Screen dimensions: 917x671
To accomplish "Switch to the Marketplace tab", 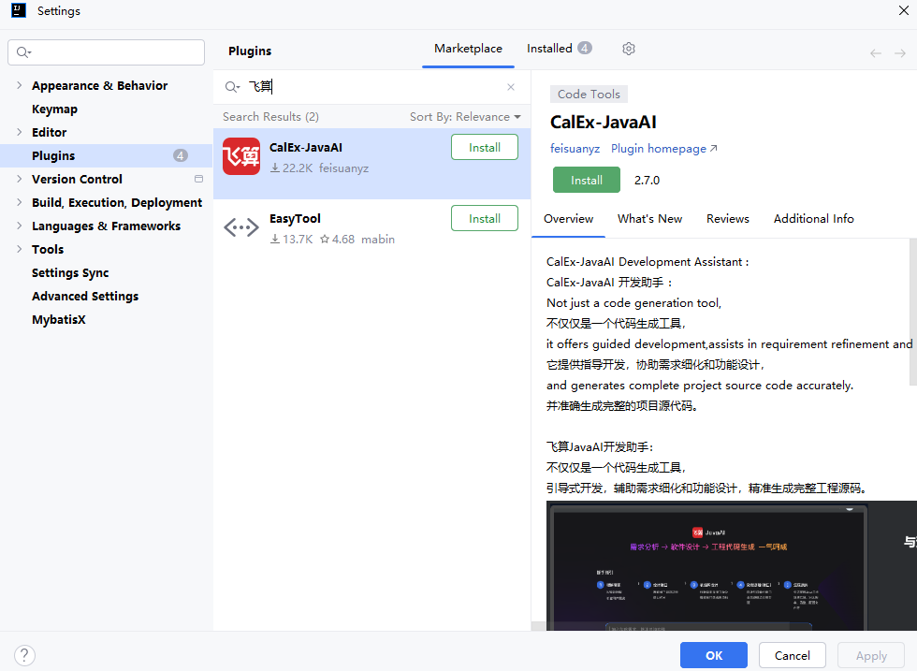I will click(468, 49).
